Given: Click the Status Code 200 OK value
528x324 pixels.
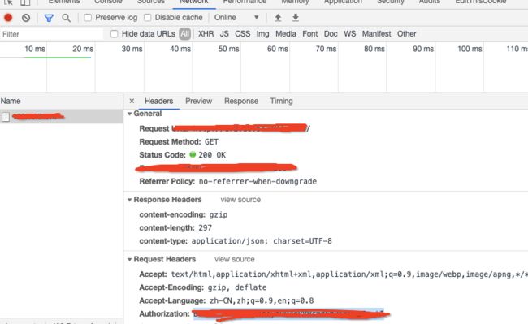Looking at the screenshot, I should click(212, 155).
